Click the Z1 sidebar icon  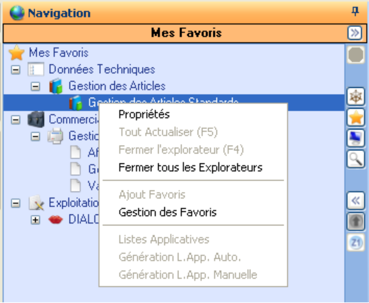click(355, 243)
